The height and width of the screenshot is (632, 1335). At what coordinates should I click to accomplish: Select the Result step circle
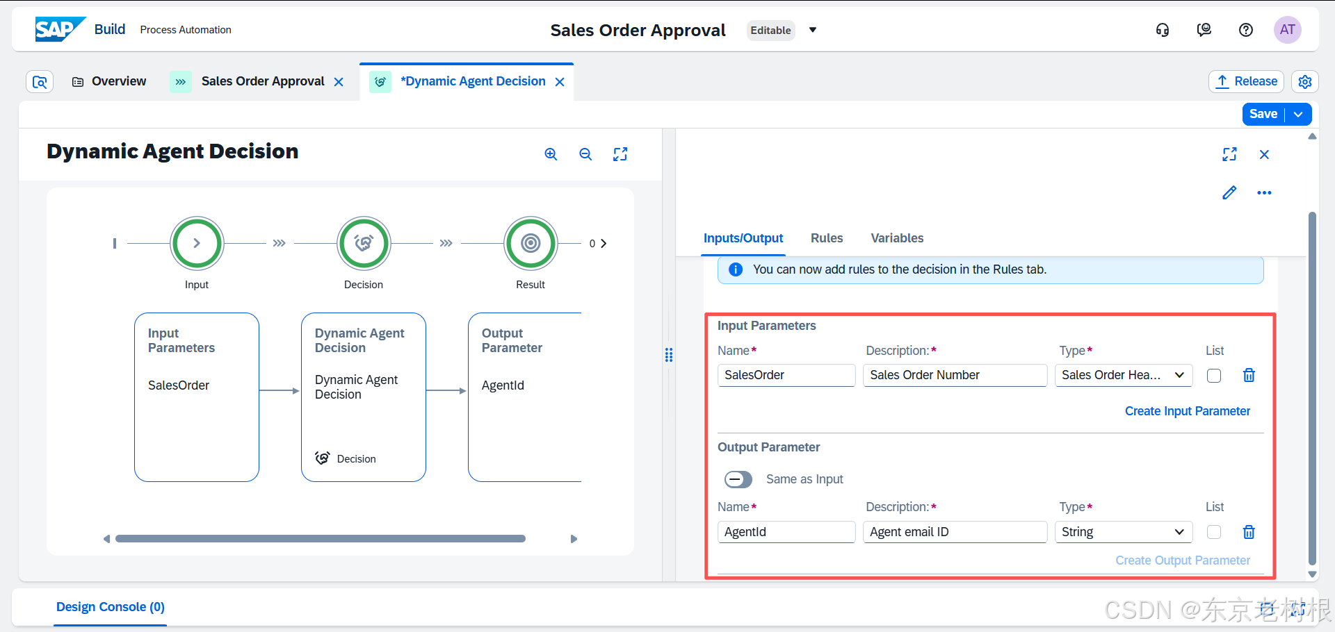(x=531, y=243)
